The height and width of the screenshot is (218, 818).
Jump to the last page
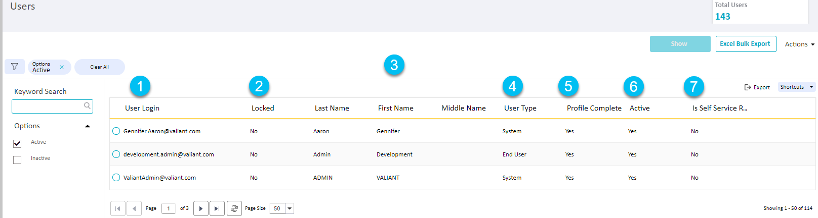tap(217, 208)
